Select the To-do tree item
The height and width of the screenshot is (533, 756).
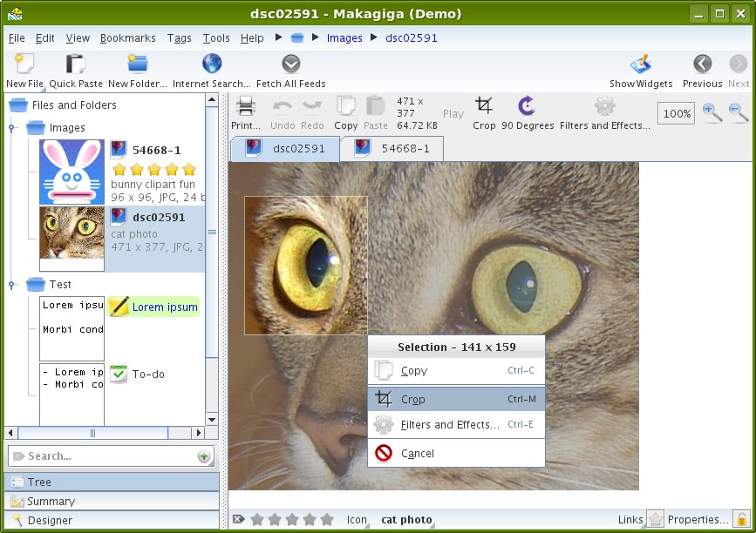pyautogui.click(x=148, y=374)
